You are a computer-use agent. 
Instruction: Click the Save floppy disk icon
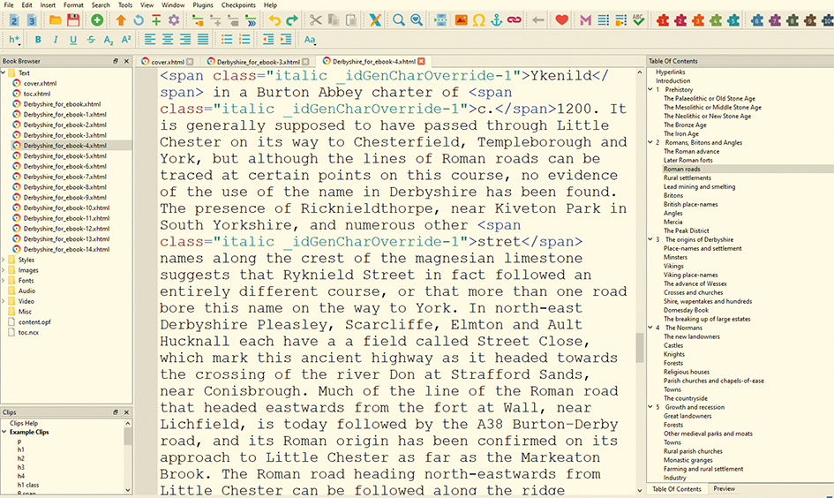(71, 20)
